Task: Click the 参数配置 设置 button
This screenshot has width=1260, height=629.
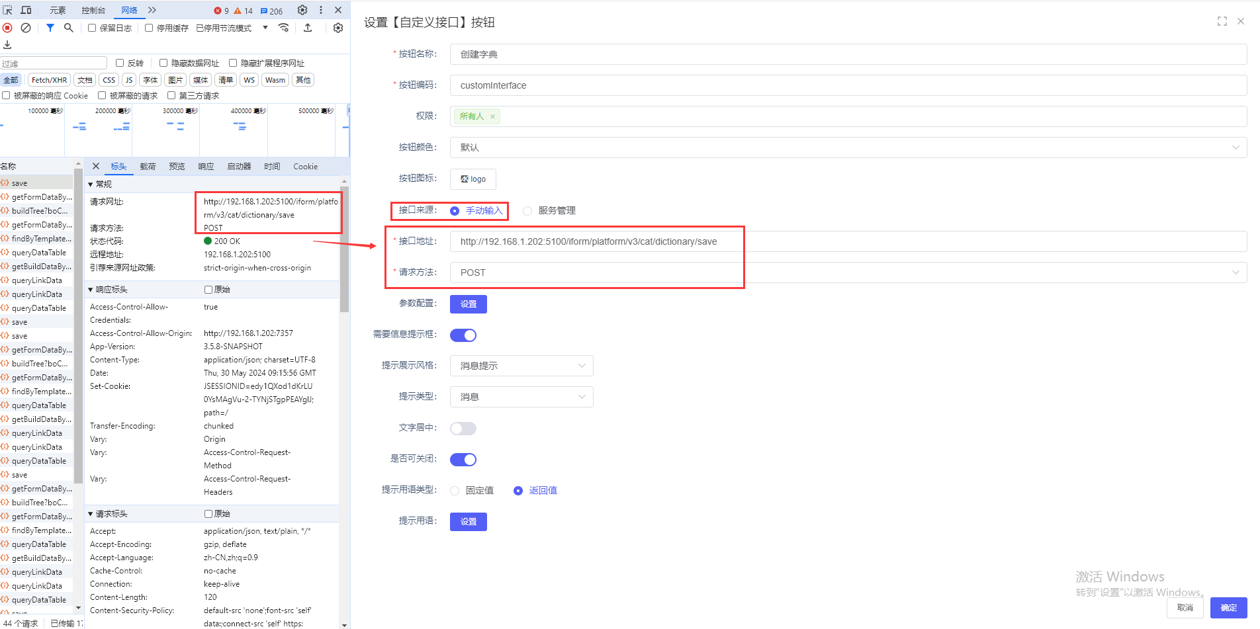Action: [469, 304]
